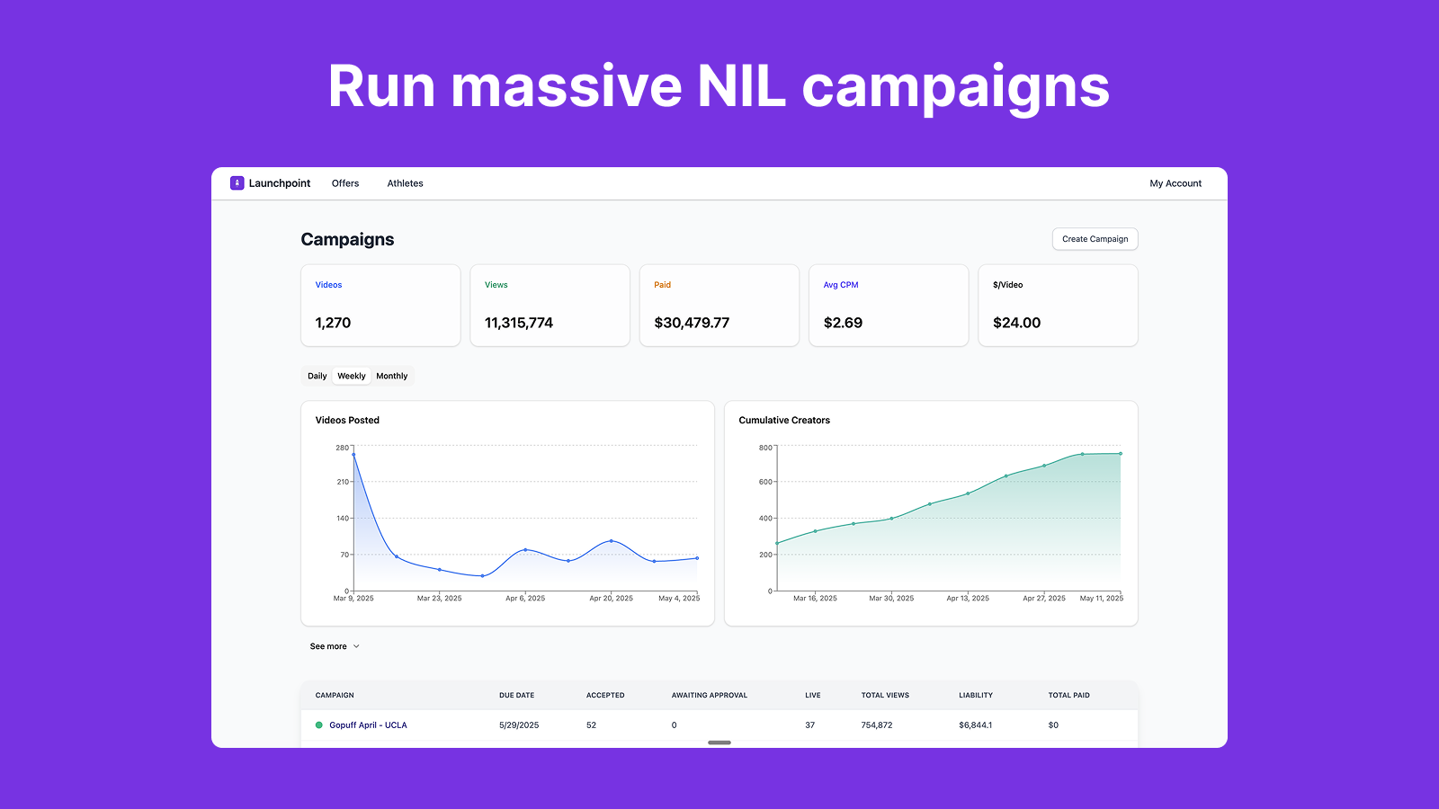Viewport: 1439px width, 809px height.
Task: Select the Videos stat card
Action: 380,305
